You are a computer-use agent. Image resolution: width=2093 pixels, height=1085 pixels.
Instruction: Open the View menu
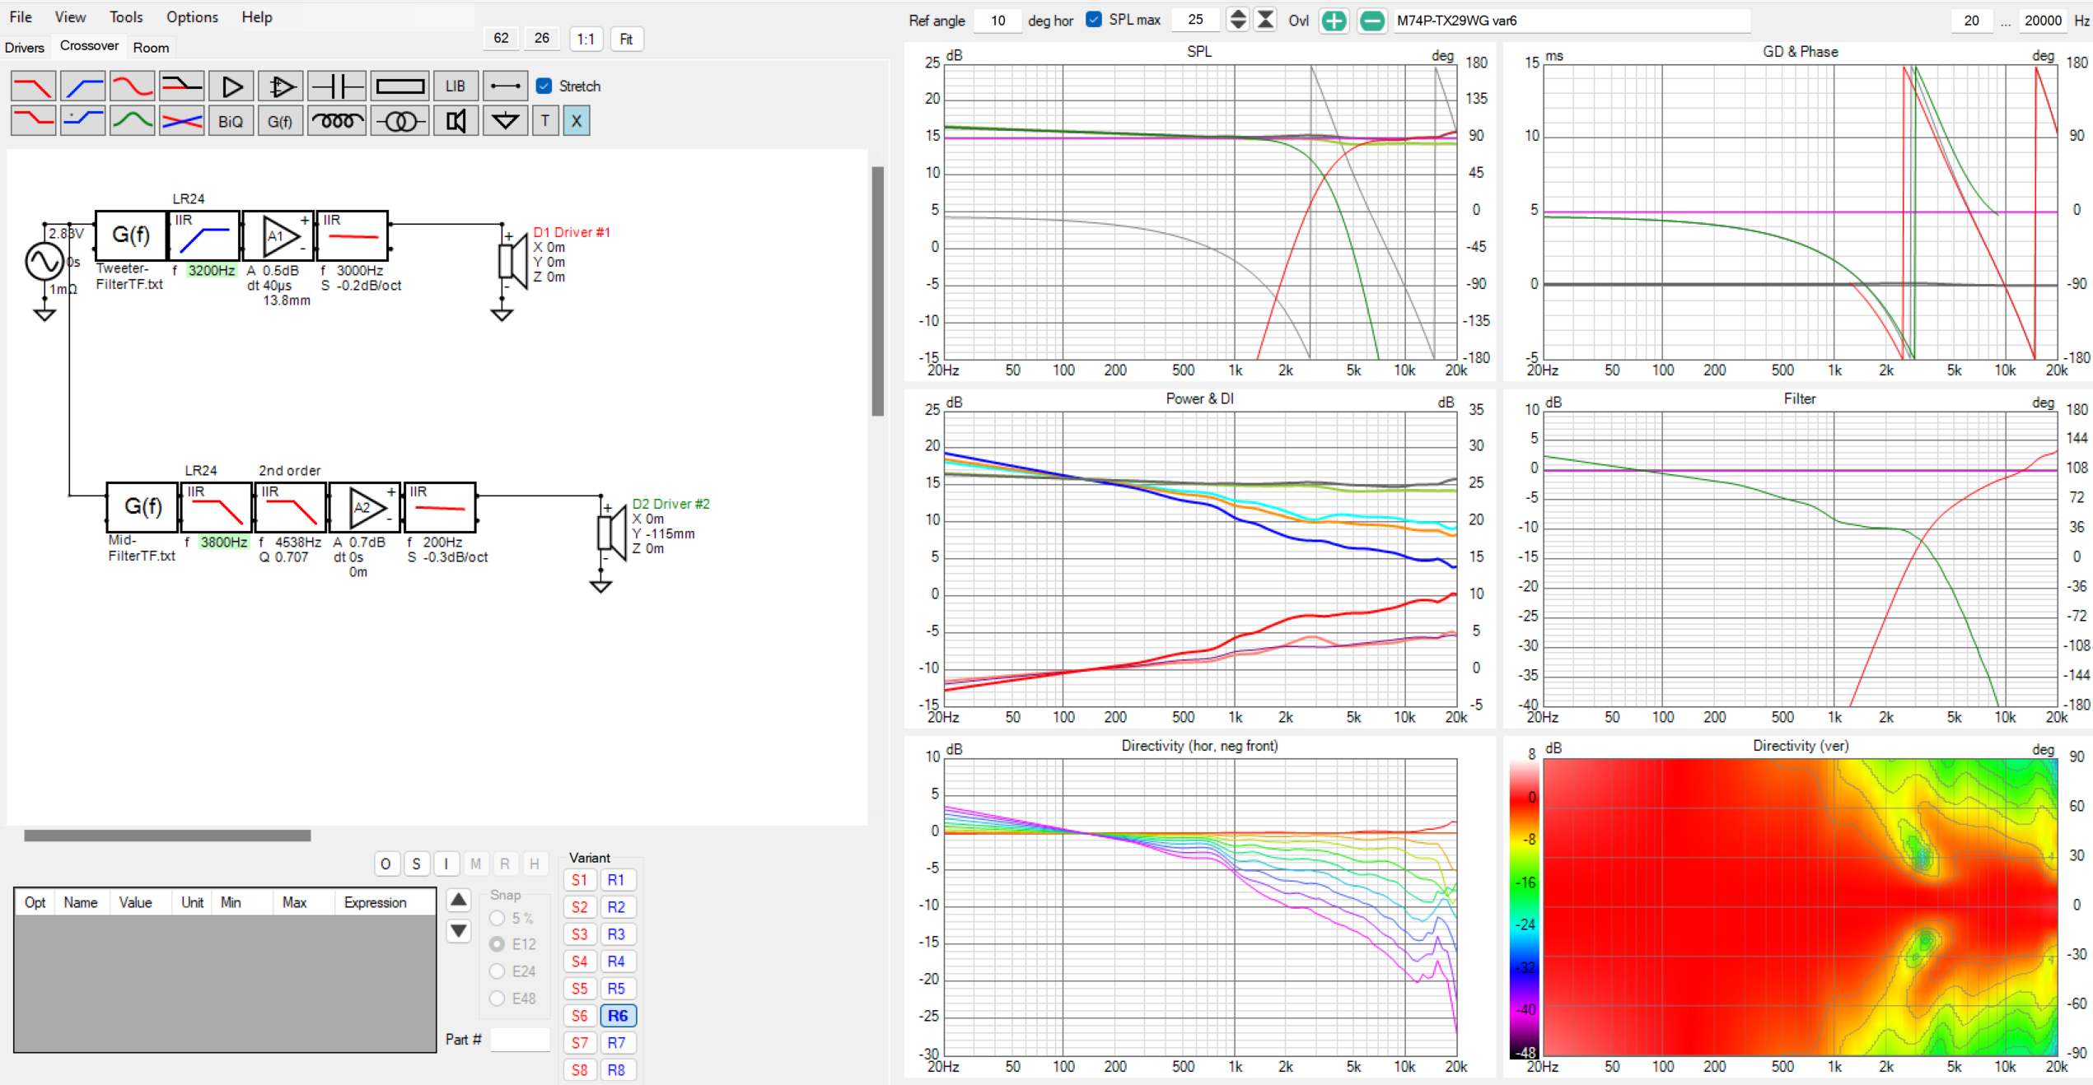[x=70, y=16]
